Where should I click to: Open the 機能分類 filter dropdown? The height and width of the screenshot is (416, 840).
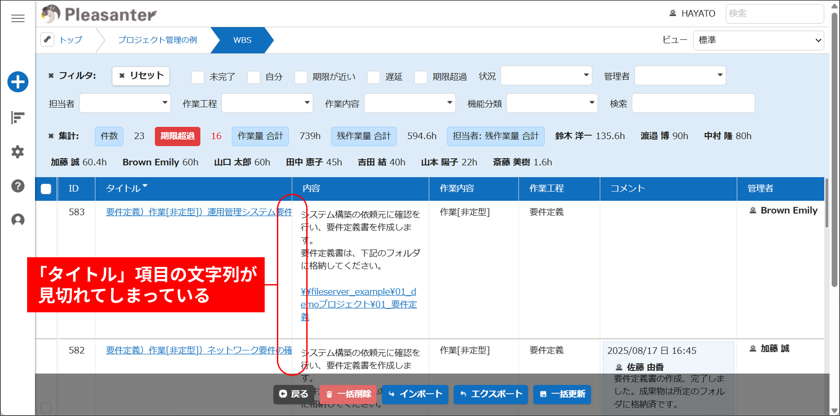tap(552, 103)
